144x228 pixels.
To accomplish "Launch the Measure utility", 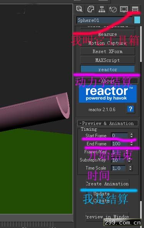I will pos(107,34).
